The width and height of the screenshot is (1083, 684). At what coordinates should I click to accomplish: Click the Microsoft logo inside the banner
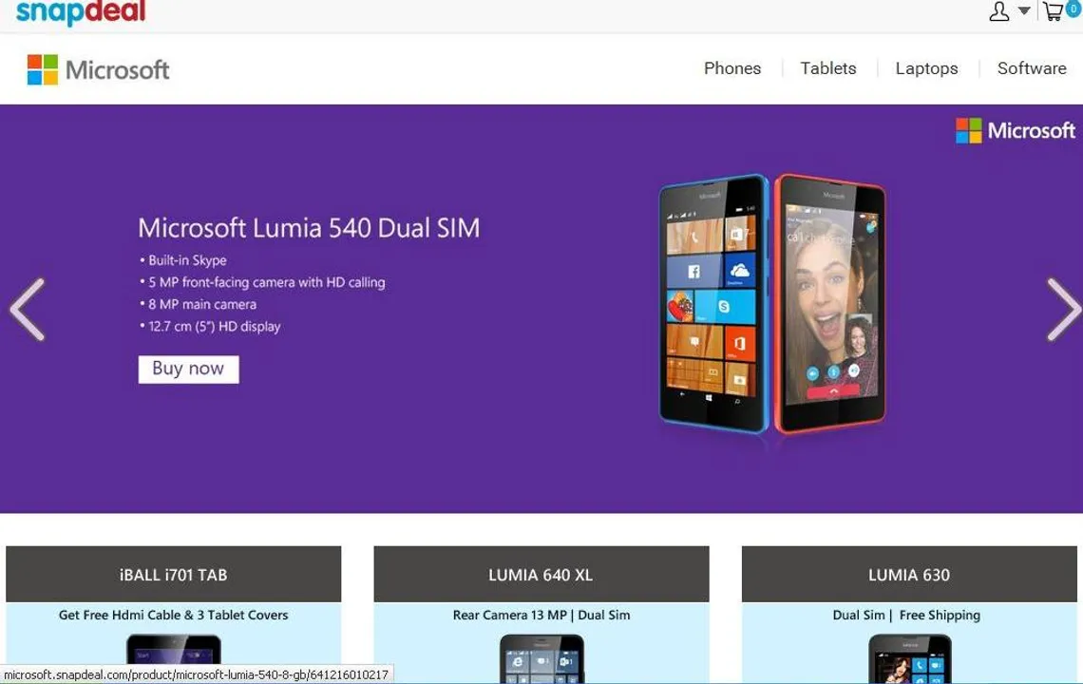[x=1015, y=130]
